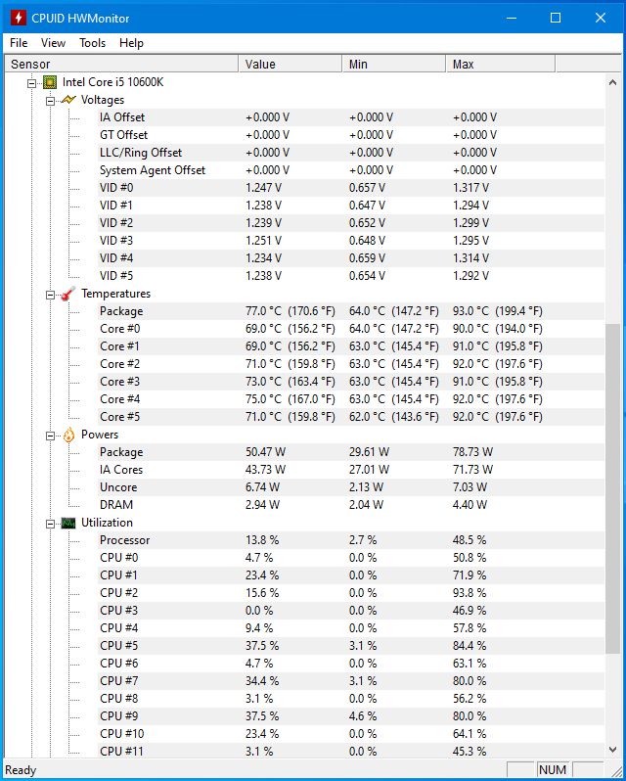This screenshot has height=781, width=626.
Task: Collapse the Intel Core i5 10600K node
Action: [32, 83]
